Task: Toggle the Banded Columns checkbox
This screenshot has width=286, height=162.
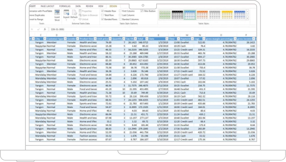Action: coord(120,19)
